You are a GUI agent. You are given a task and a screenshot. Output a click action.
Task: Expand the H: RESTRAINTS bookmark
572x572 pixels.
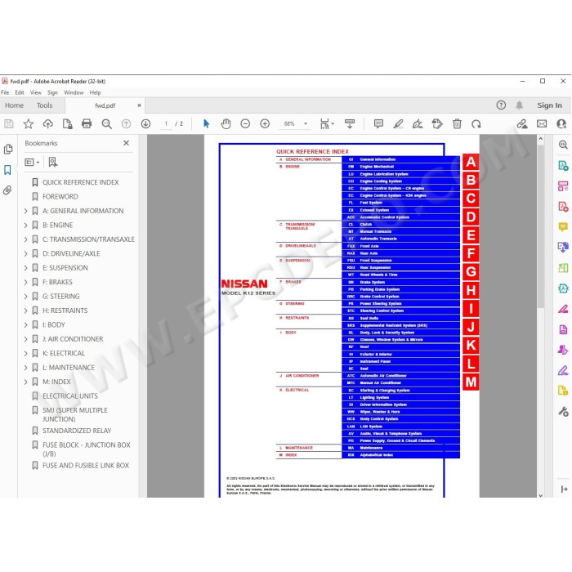click(25, 311)
